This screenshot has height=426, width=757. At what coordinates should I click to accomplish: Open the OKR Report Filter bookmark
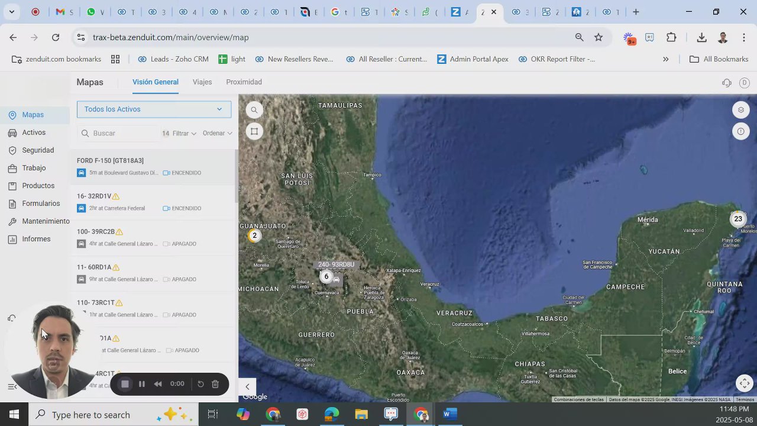[557, 59]
